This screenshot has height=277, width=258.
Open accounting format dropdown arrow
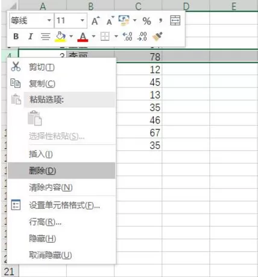(134, 21)
